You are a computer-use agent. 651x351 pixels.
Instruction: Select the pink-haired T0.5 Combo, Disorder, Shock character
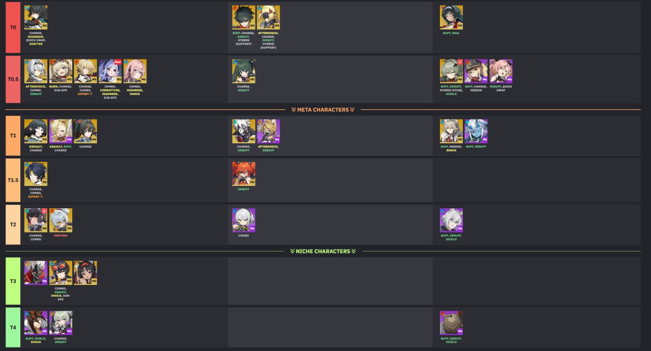pyautogui.click(x=135, y=71)
